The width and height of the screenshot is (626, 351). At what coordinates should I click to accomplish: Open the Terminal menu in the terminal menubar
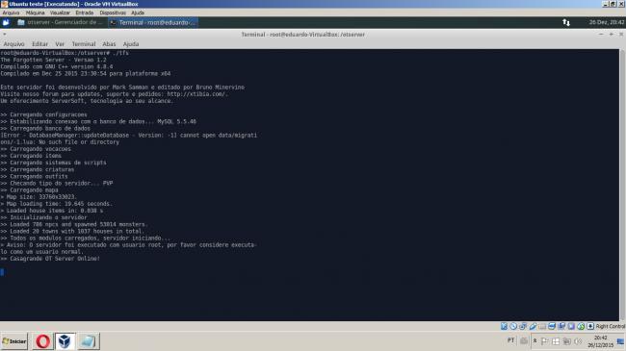click(x=84, y=44)
